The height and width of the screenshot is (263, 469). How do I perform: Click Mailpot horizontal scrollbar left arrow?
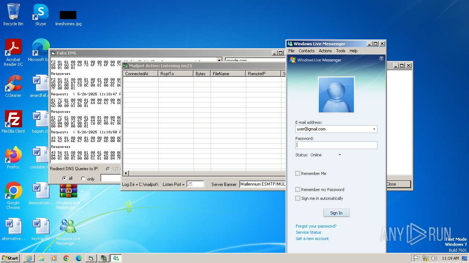[126, 173]
